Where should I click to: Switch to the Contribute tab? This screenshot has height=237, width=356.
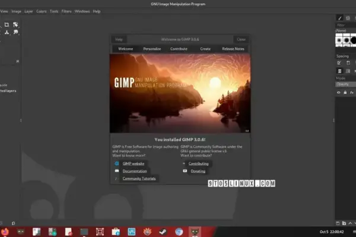pyautogui.click(x=179, y=49)
